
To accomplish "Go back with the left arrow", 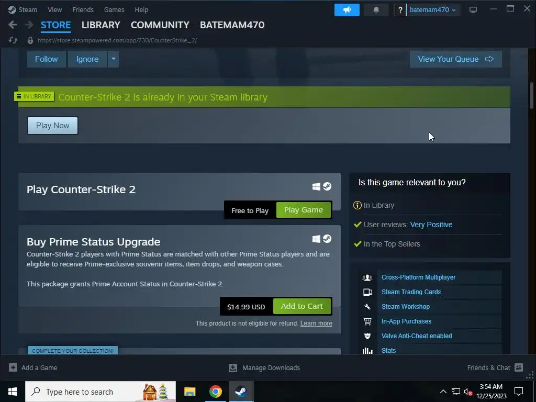I will click(13, 25).
